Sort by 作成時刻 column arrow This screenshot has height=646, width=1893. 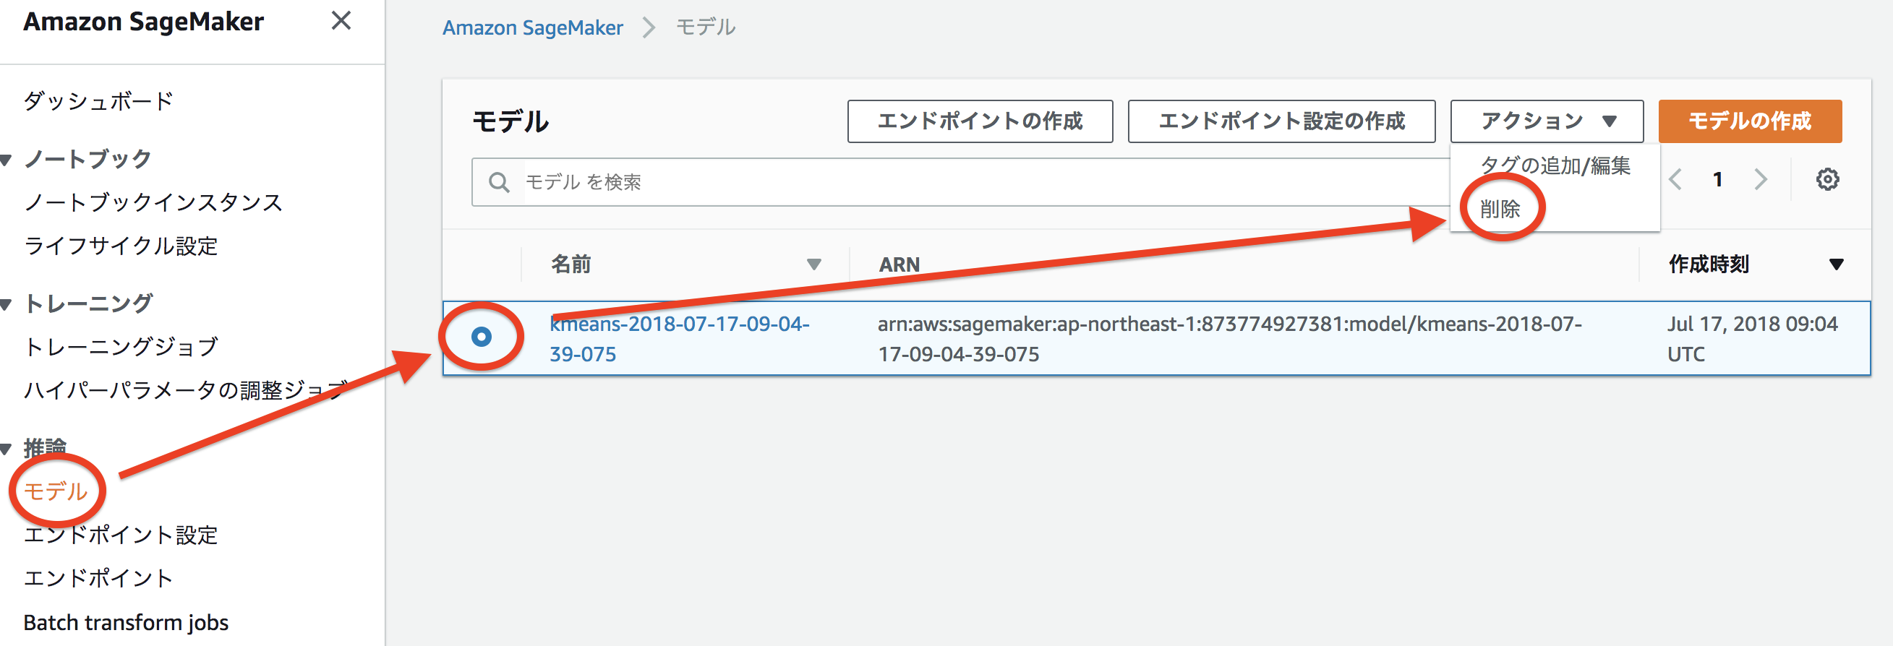click(x=1836, y=264)
